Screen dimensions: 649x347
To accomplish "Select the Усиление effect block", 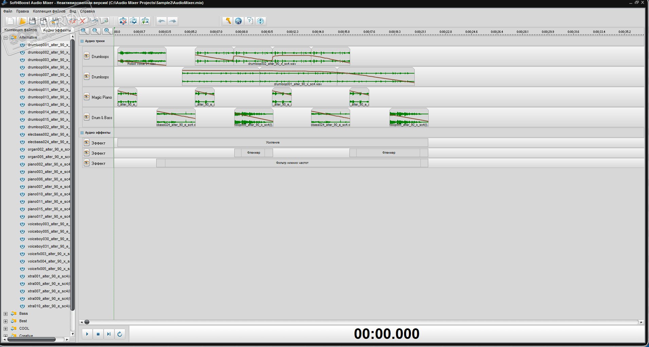I will [273, 142].
